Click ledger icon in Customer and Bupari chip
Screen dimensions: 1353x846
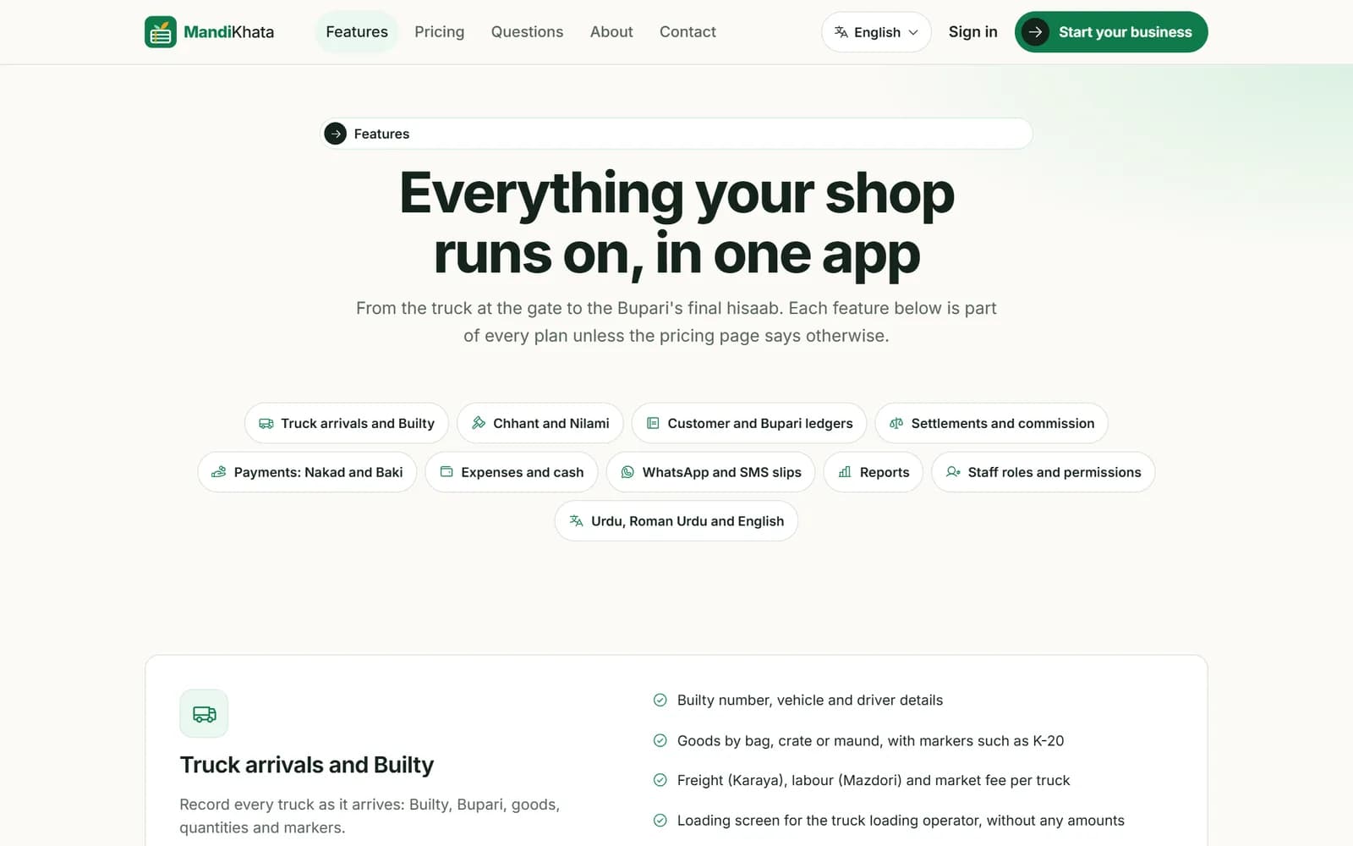[653, 423]
